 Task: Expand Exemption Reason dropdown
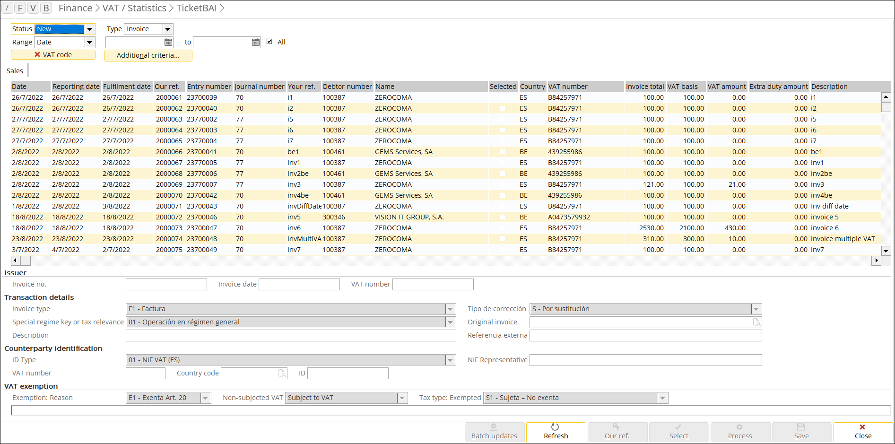point(206,398)
